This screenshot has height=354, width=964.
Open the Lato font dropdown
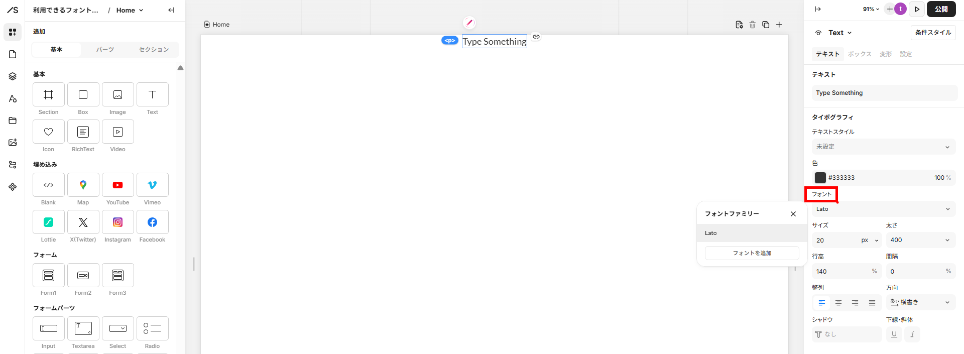point(884,209)
